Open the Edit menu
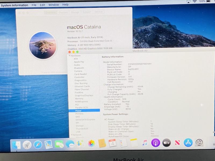Screen dimensions: 215x161 point(42,5)
